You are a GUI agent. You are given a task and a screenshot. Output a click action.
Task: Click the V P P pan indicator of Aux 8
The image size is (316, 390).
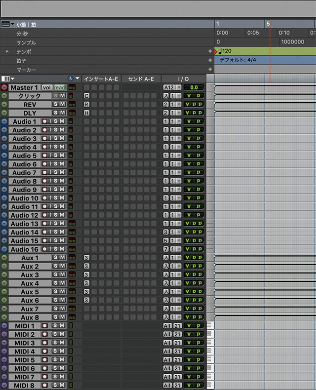coord(194,317)
